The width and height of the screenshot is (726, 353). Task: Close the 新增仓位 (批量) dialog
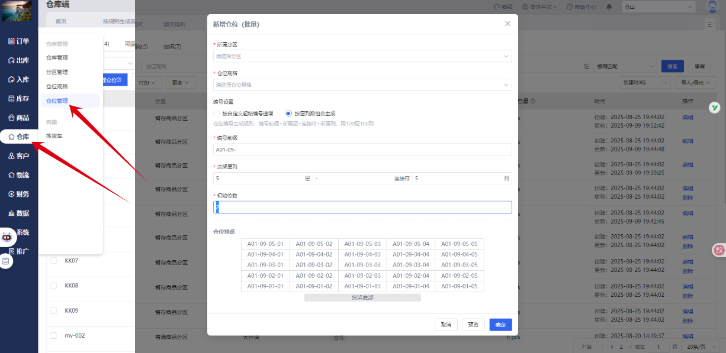click(x=507, y=24)
